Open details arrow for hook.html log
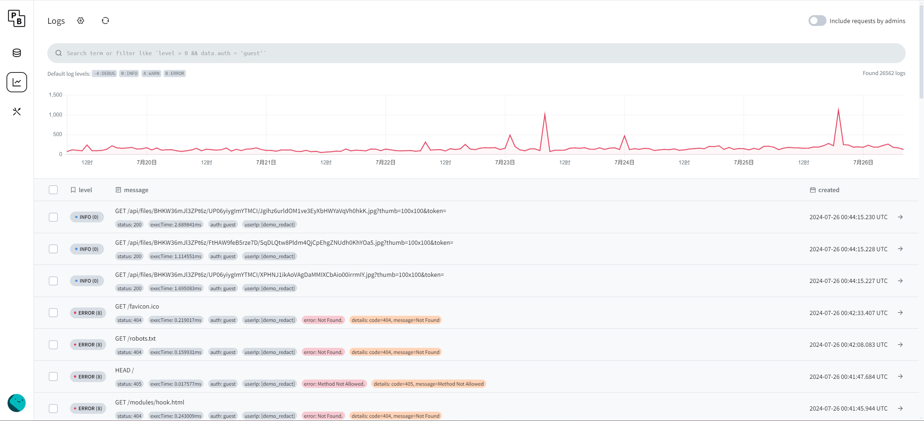This screenshot has height=421, width=924. (900, 408)
